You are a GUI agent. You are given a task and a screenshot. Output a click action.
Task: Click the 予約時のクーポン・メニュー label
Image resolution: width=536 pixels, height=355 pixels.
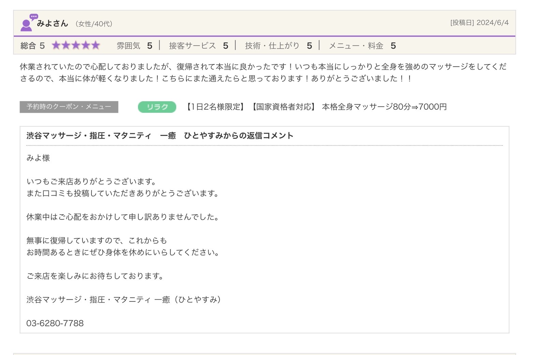click(69, 107)
